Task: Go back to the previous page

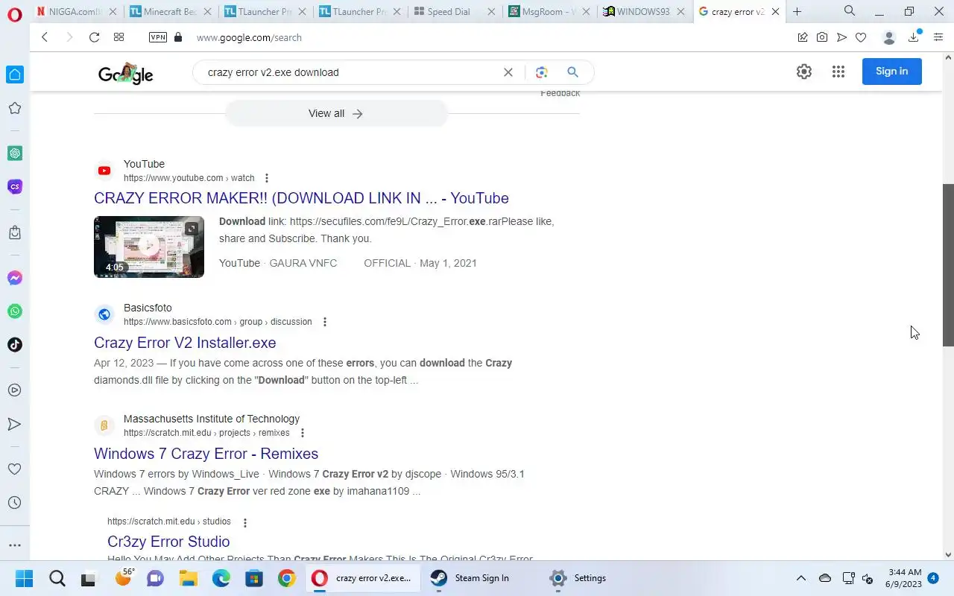Action: (x=45, y=37)
